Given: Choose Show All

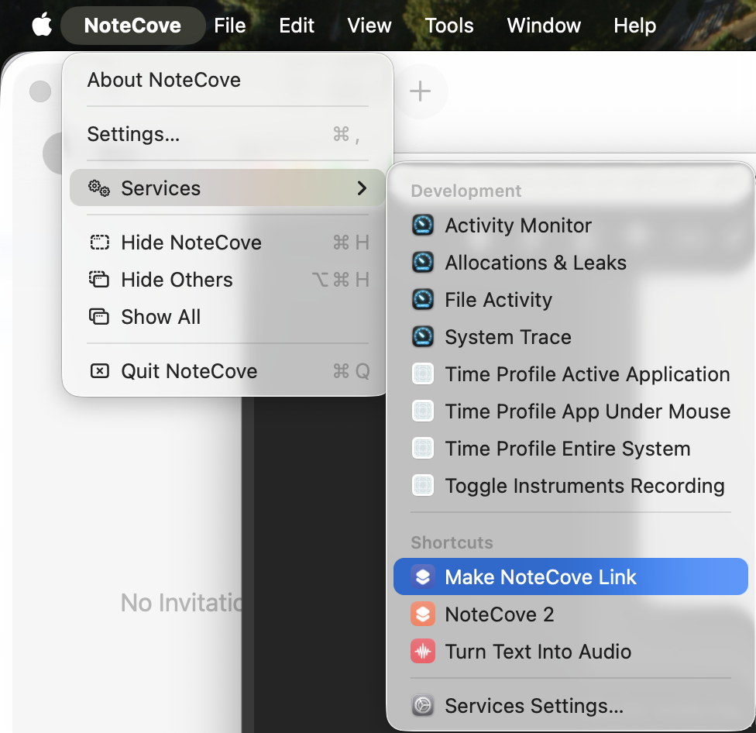Looking at the screenshot, I should pyautogui.click(x=228, y=317).
